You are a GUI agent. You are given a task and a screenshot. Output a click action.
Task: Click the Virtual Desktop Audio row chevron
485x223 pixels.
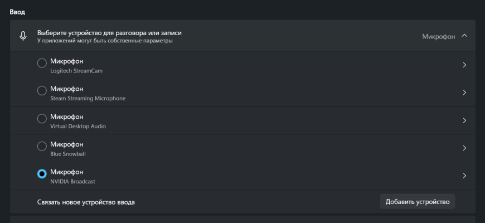464,120
